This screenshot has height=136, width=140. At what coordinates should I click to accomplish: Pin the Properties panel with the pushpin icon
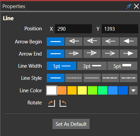[x=128, y=6]
